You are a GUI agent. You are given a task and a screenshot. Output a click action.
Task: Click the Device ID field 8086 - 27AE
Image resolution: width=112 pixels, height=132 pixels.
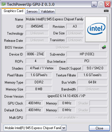click(x=35, y=54)
